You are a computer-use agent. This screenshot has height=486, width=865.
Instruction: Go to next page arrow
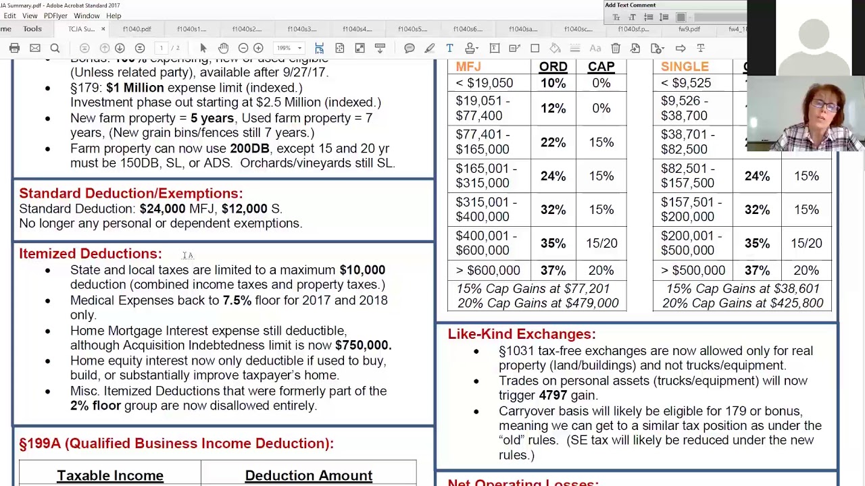pos(120,48)
